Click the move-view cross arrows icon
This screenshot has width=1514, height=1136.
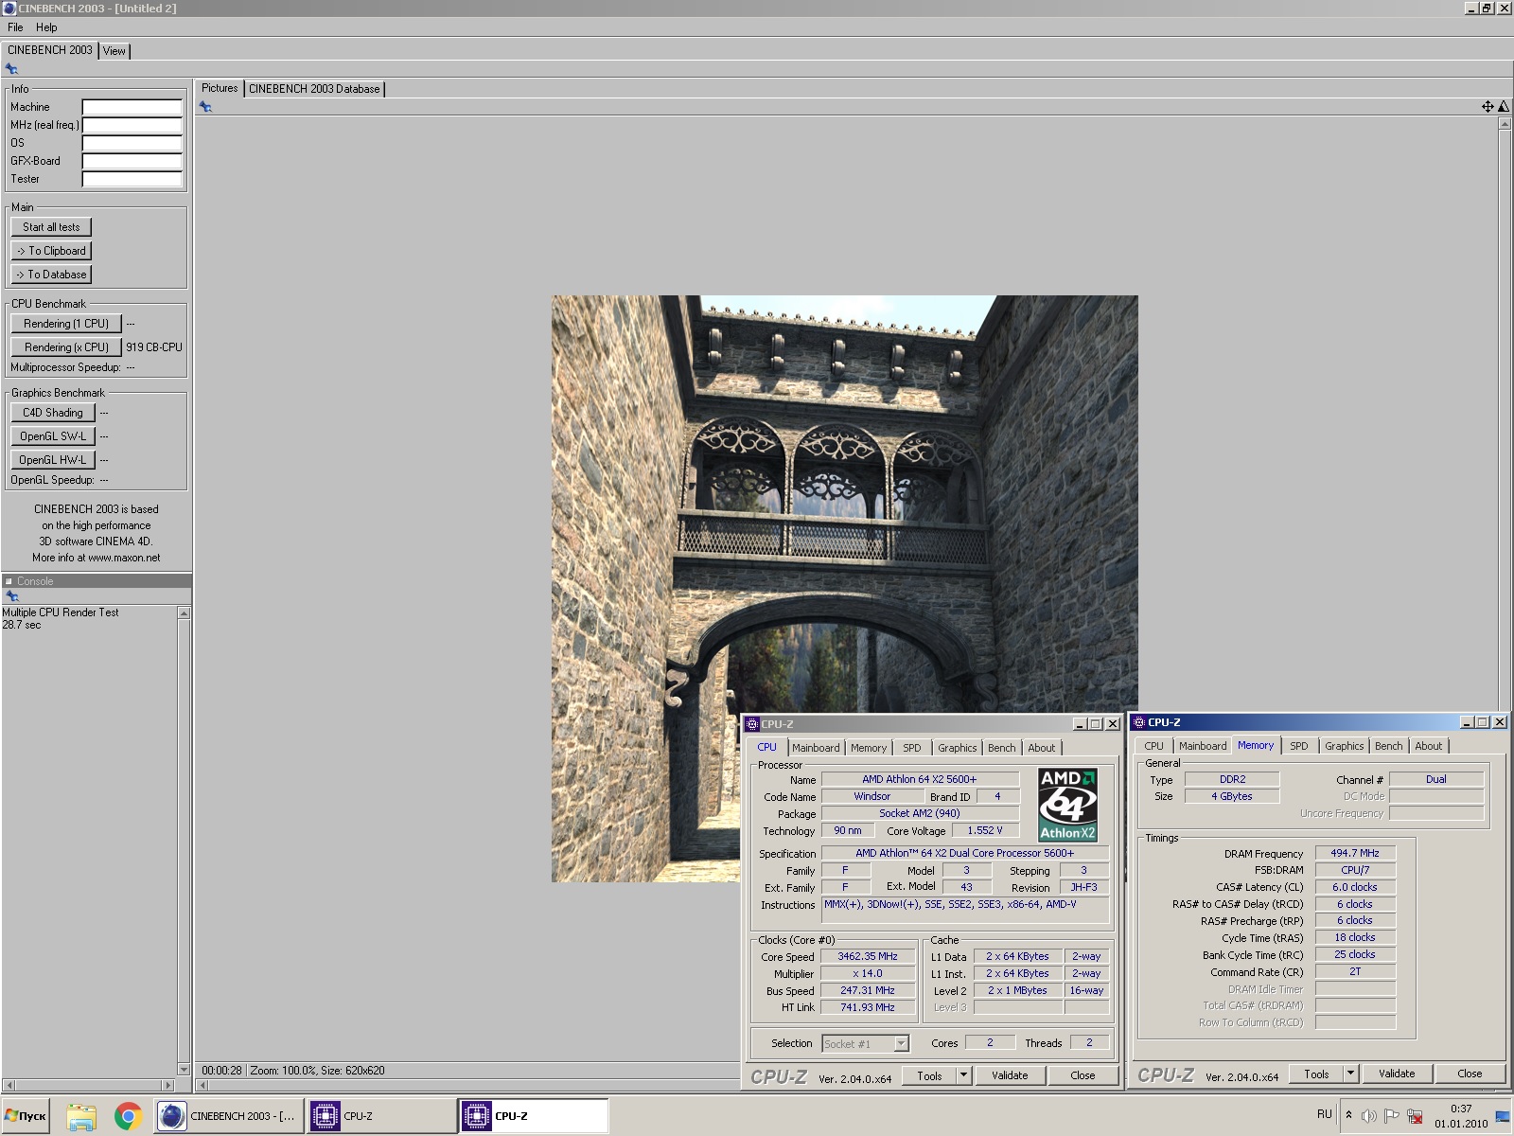click(1488, 107)
